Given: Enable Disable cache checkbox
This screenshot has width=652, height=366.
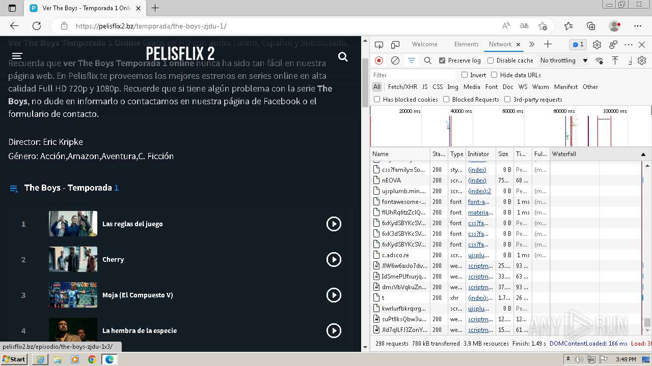Looking at the screenshot, I should pyautogui.click(x=491, y=60).
